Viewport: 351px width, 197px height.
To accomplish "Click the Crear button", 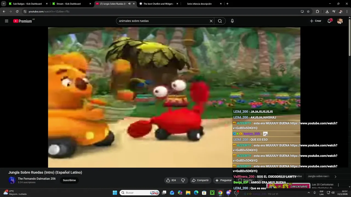I will pyautogui.click(x=315, y=21).
